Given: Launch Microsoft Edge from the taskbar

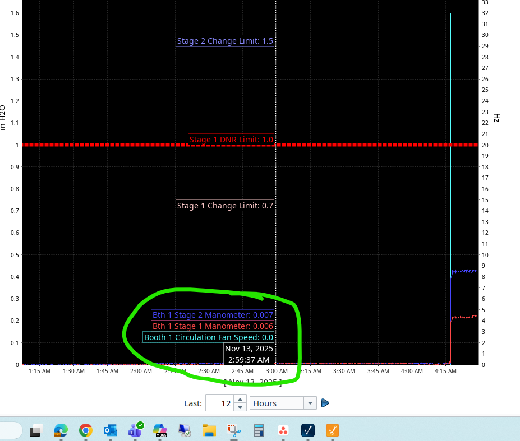Looking at the screenshot, I should click(x=61, y=430).
